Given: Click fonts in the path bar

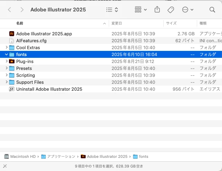Looking at the screenshot, I should tap(141, 156).
